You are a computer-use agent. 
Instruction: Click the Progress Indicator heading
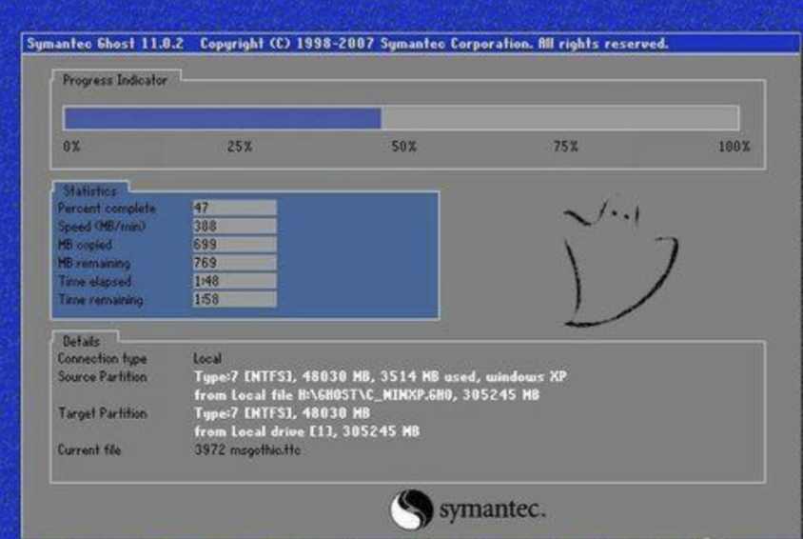(114, 81)
